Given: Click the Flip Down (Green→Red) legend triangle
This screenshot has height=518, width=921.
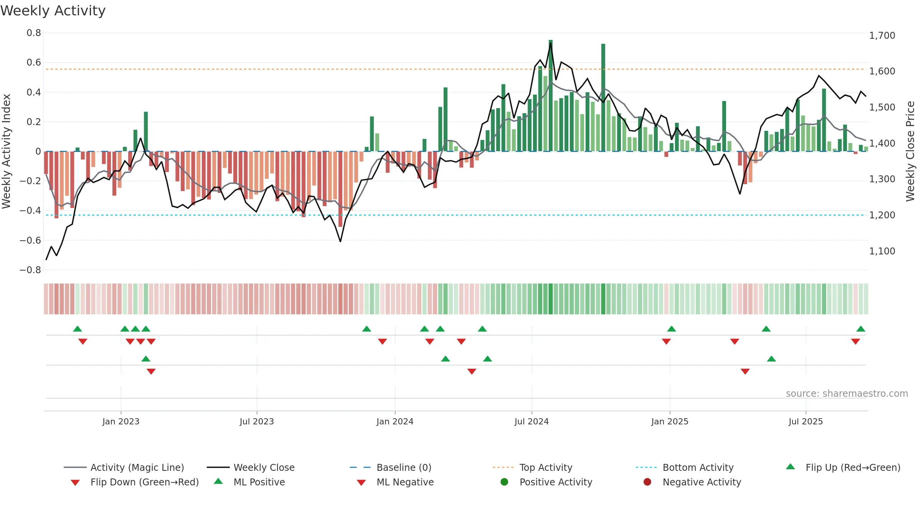Looking at the screenshot, I should (x=75, y=483).
